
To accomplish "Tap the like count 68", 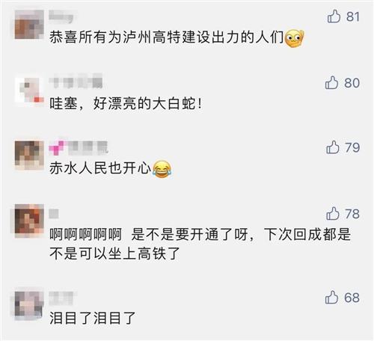I will pyautogui.click(x=352, y=298).
